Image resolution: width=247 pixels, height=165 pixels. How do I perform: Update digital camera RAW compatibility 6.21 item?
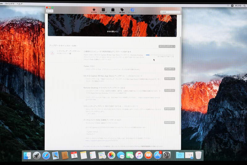pyautogui.click(x=170, y=122)
